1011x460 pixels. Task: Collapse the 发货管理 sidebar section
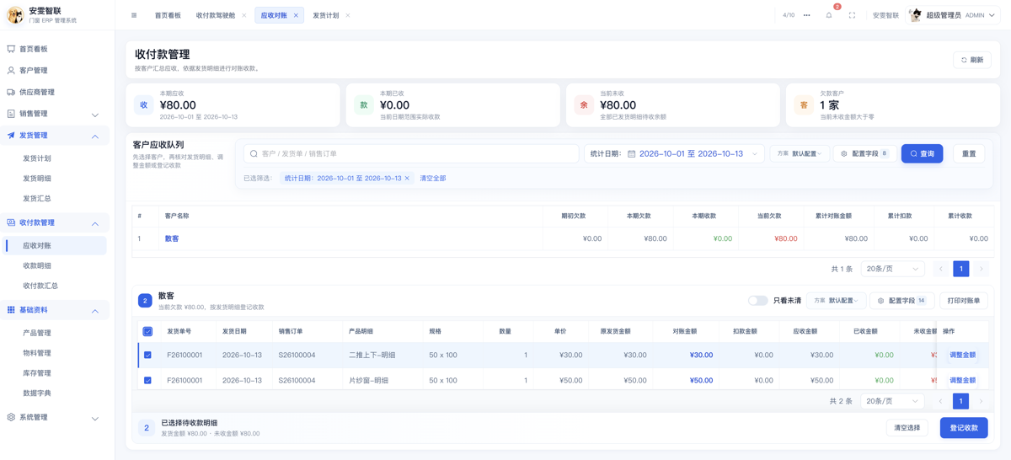(95, 136)
